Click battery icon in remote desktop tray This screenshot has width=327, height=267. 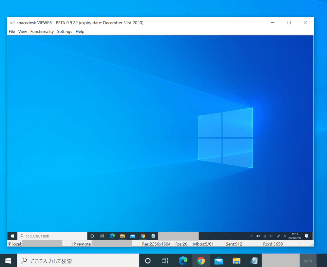coord(258,236)
